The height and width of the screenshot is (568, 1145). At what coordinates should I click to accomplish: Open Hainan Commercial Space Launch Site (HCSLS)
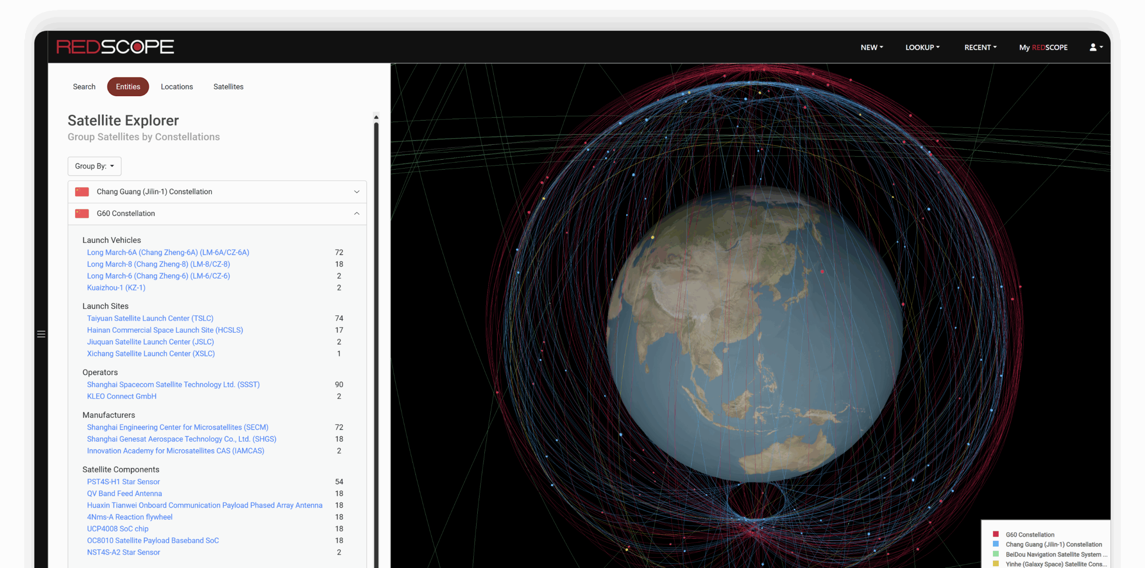(x=165, y=330)
